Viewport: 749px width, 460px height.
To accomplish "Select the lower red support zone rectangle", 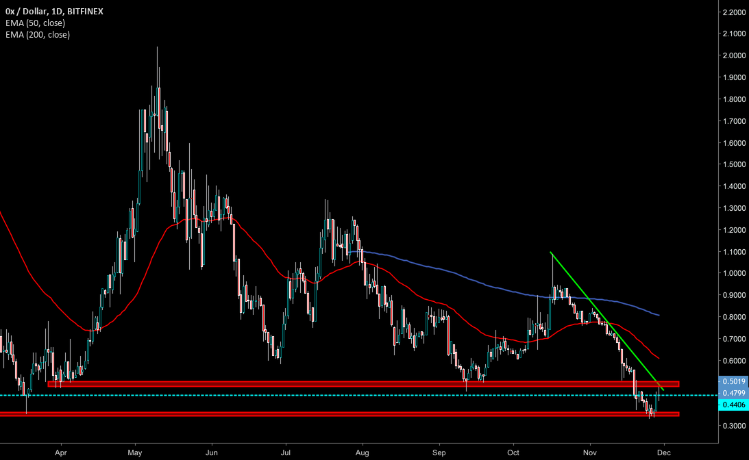I will pyautogui.click(x=339, y=414).
